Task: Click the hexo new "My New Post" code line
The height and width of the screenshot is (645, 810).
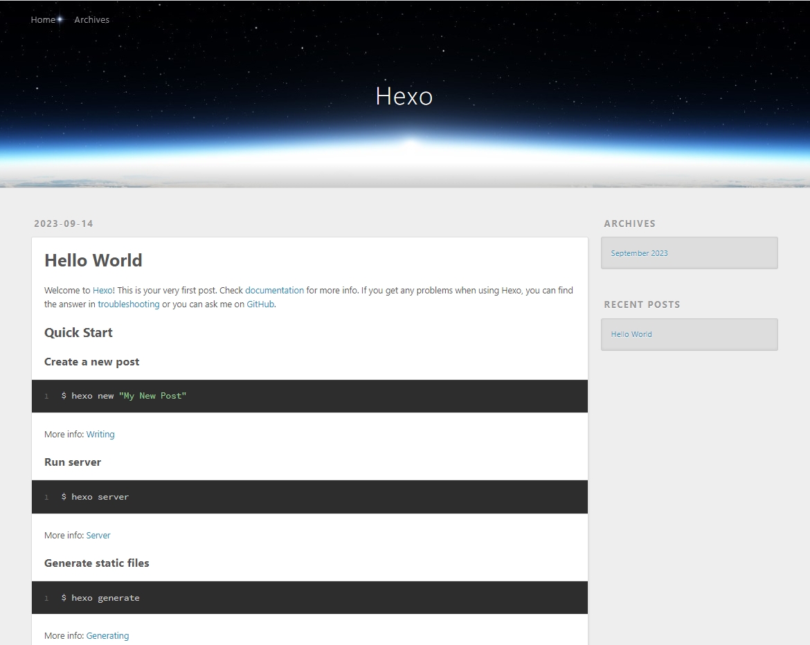Action: 123,396
